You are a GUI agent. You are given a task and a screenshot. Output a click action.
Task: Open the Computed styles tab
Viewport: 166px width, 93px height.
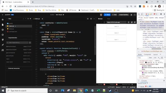(x=147, y=55)
